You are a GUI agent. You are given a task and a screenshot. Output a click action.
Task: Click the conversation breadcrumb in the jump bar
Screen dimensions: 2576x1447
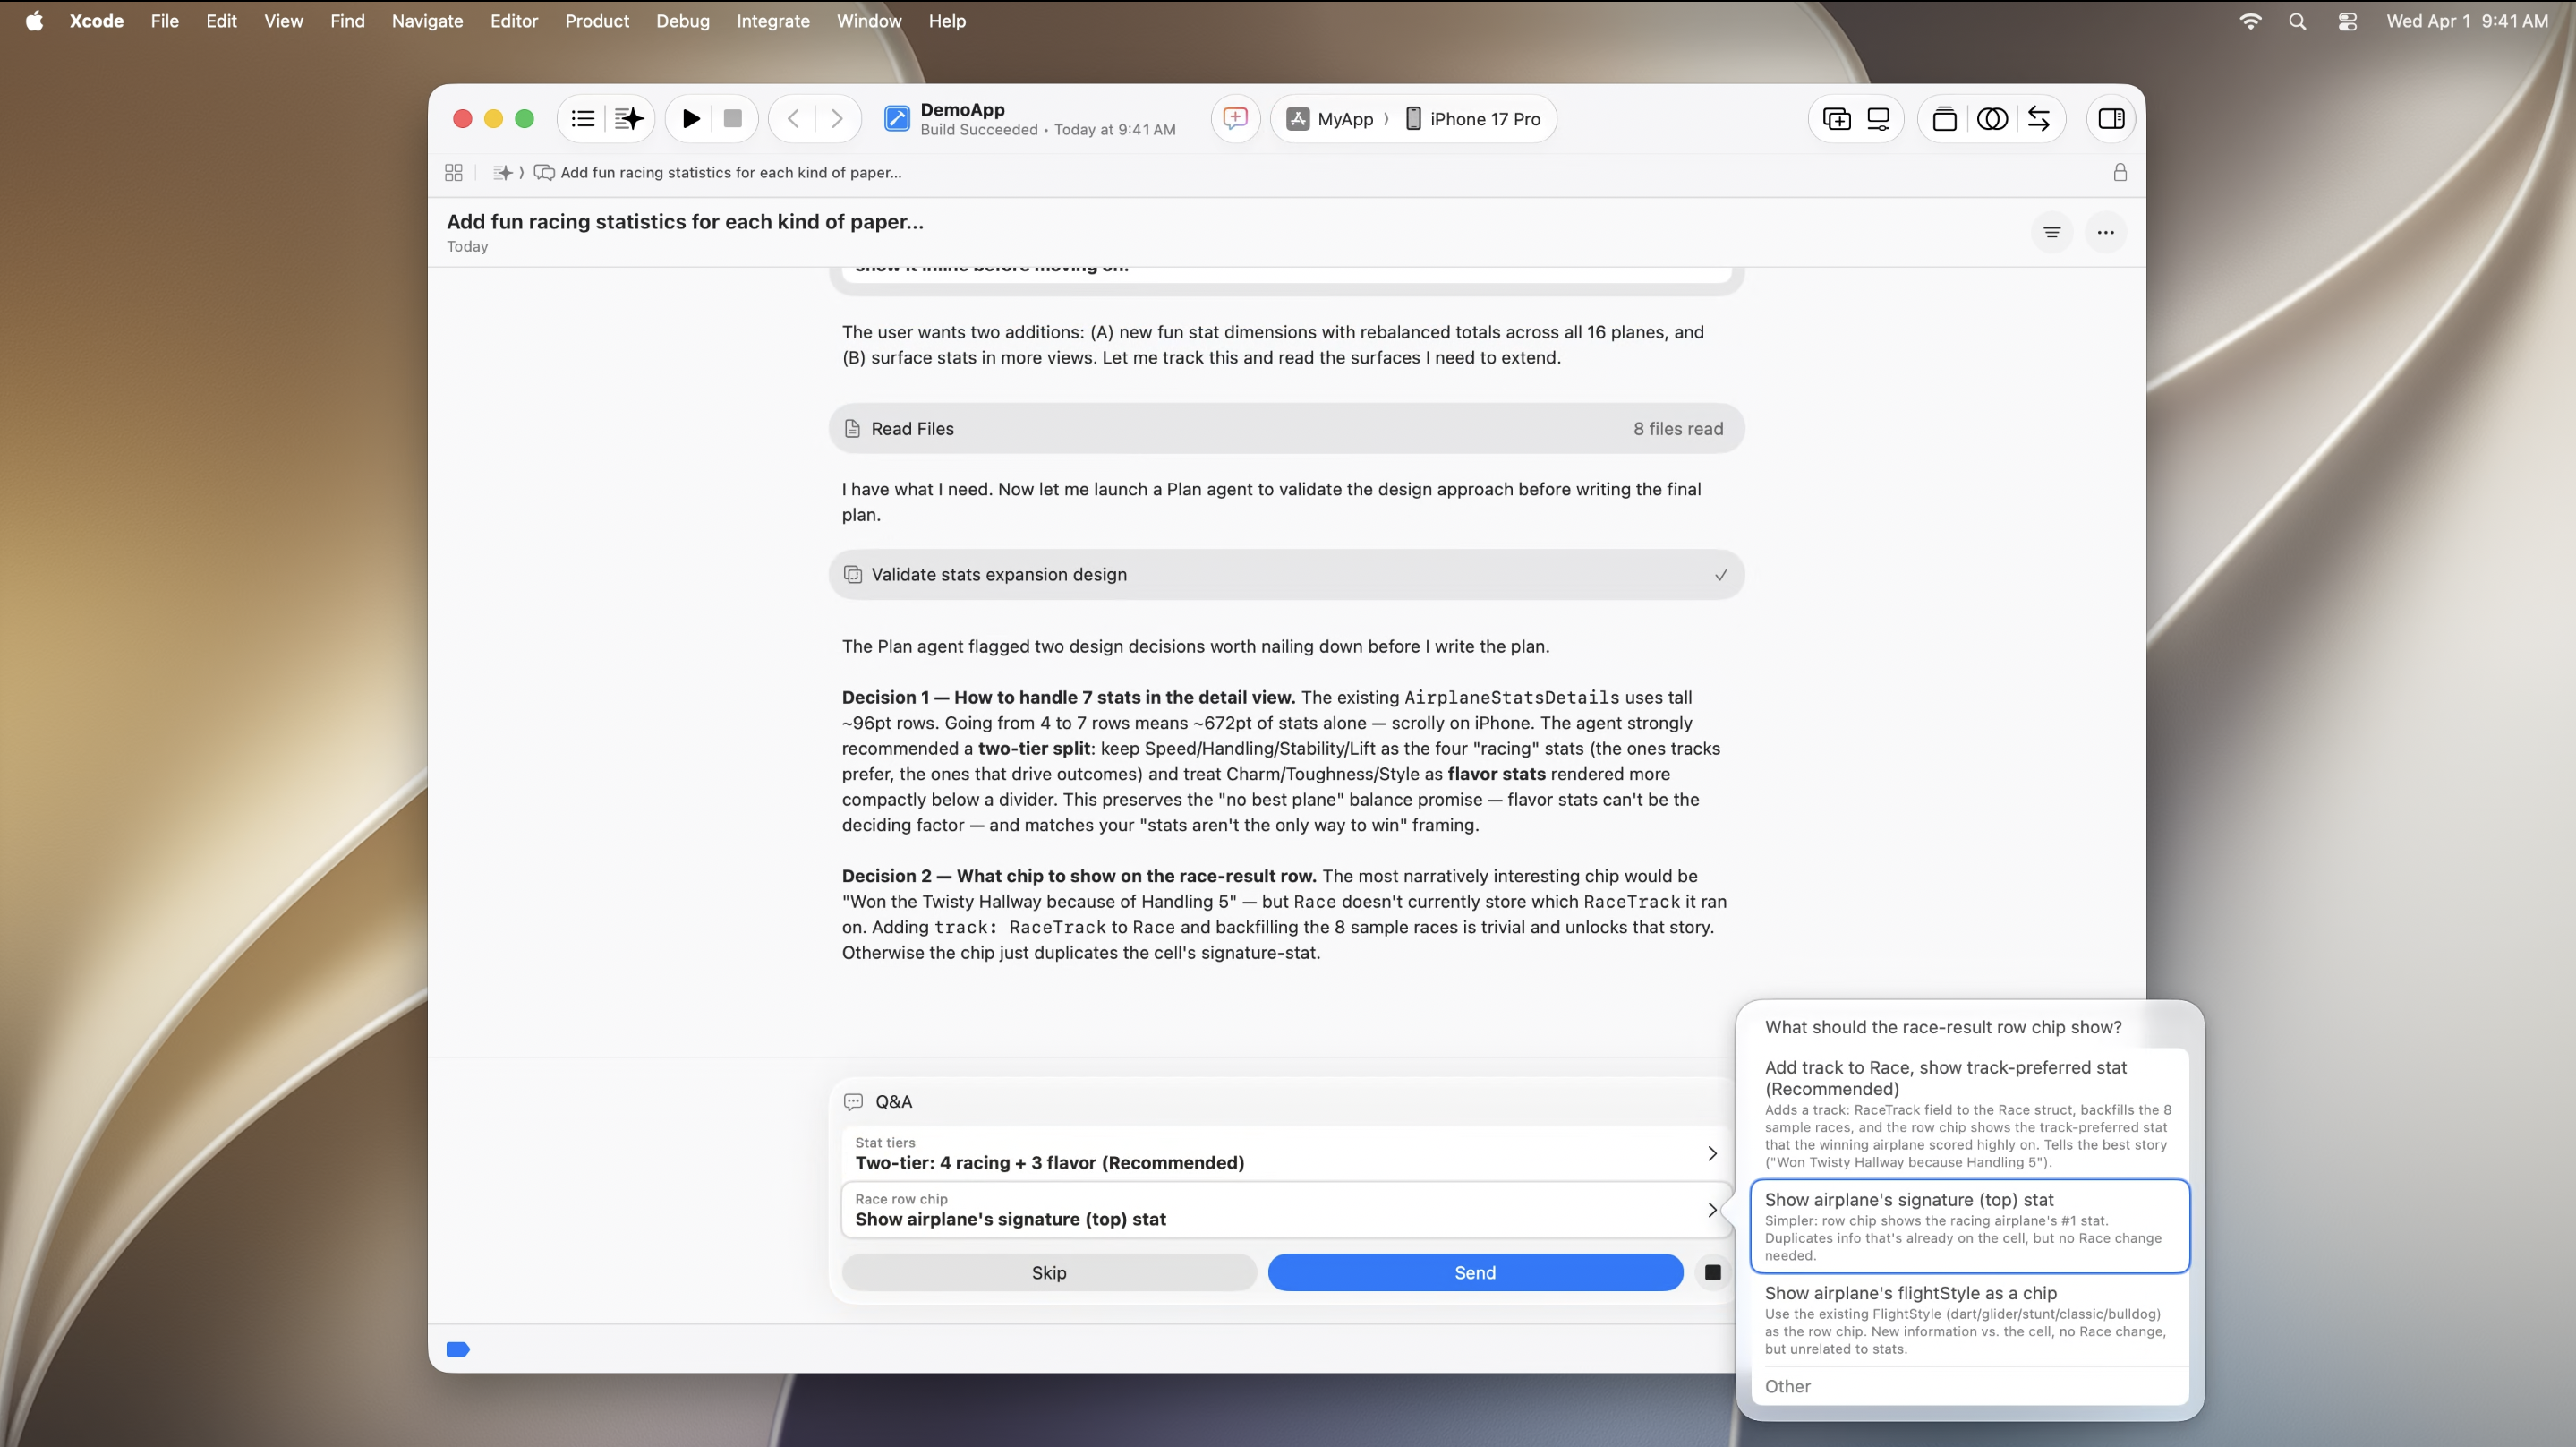point(718,172)
